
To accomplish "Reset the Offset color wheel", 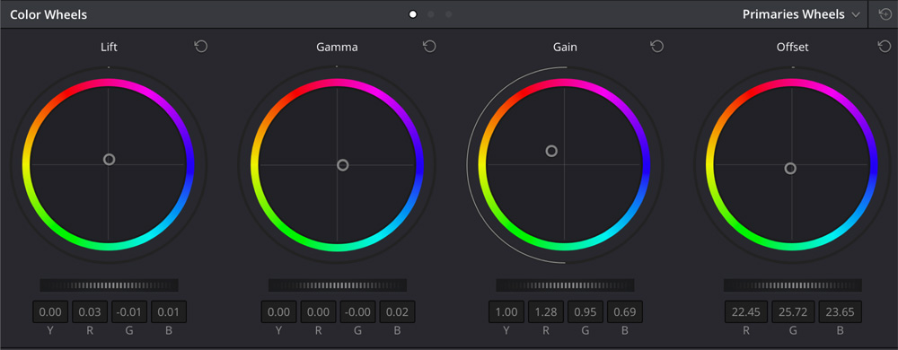I will click(x=885, y=47).
